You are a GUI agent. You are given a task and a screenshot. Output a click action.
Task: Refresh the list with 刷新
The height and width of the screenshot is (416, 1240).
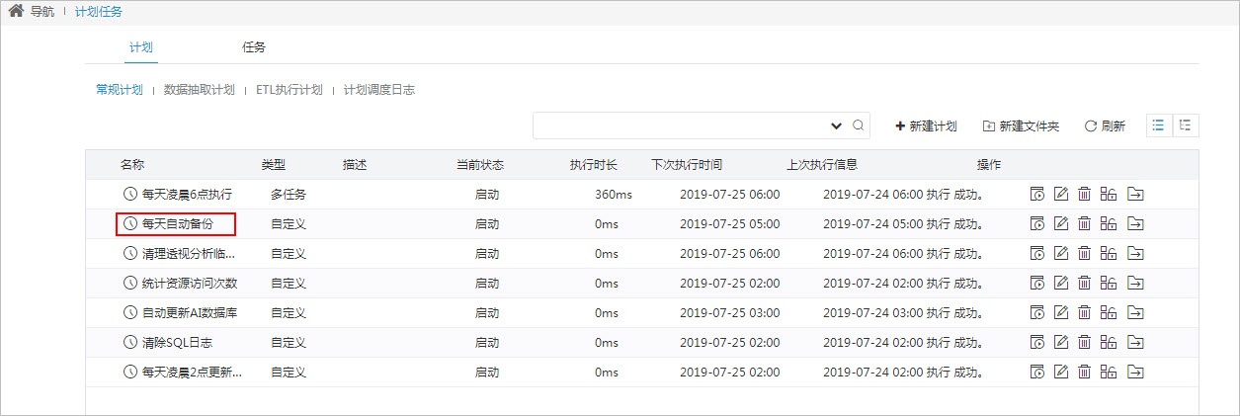[x=1105, y=125]
